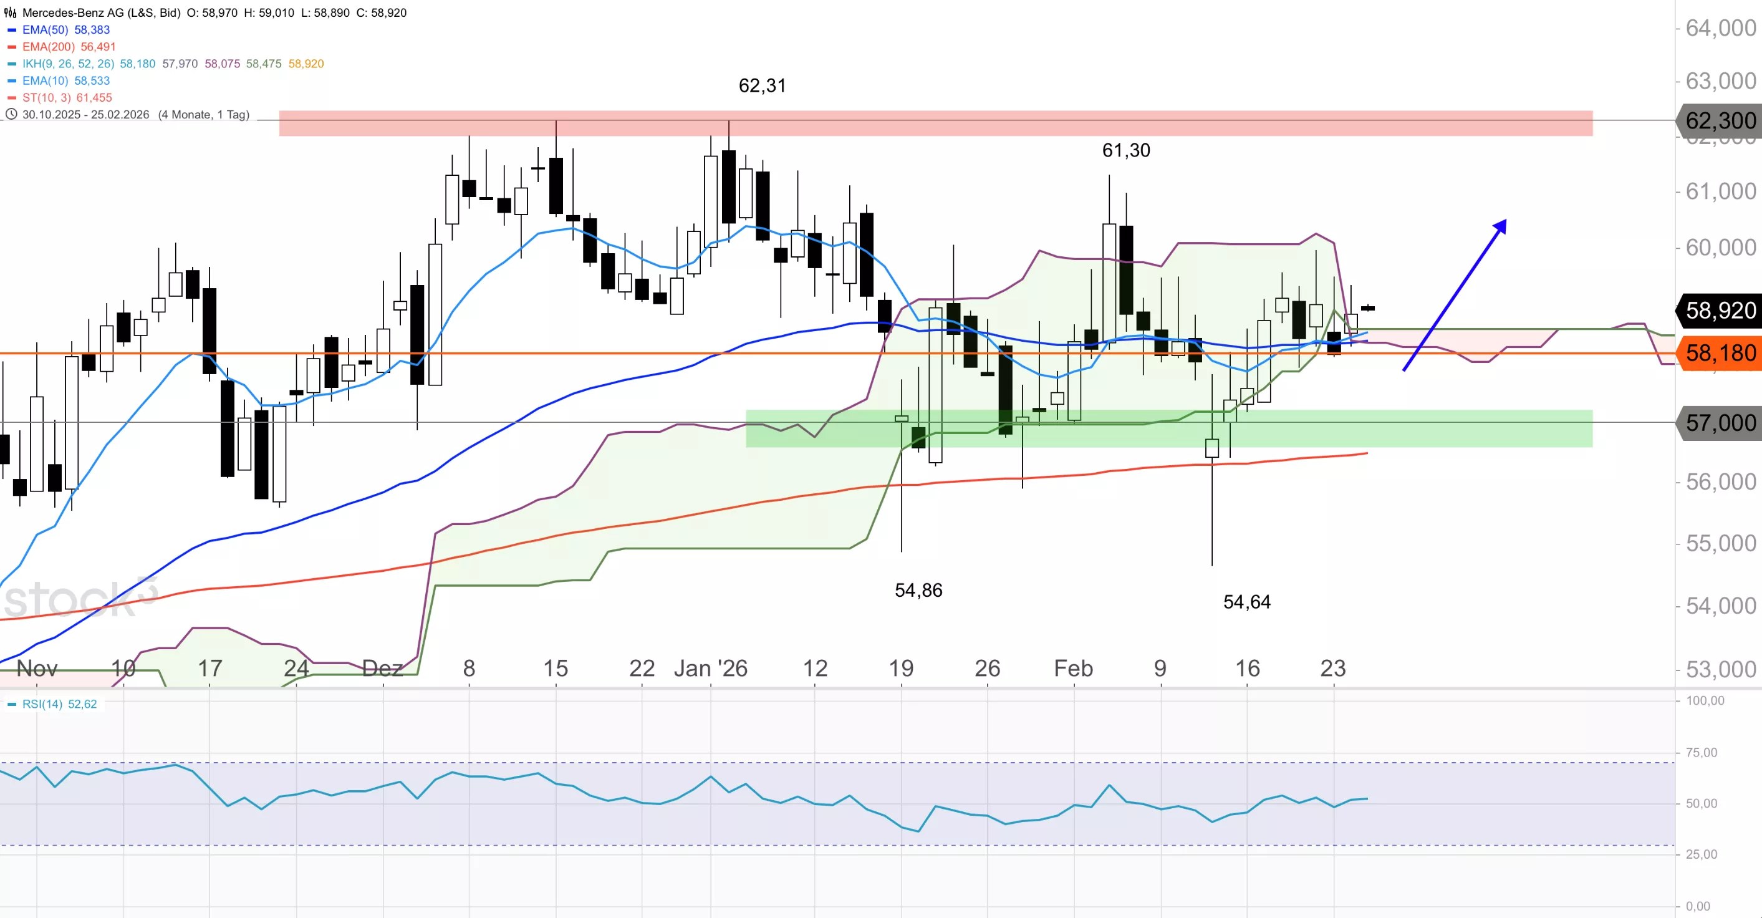The width and height of the screenshot is (1762, 918).
Task: Click the RSI(14) legend marker
Action: [x=12, y=704]
